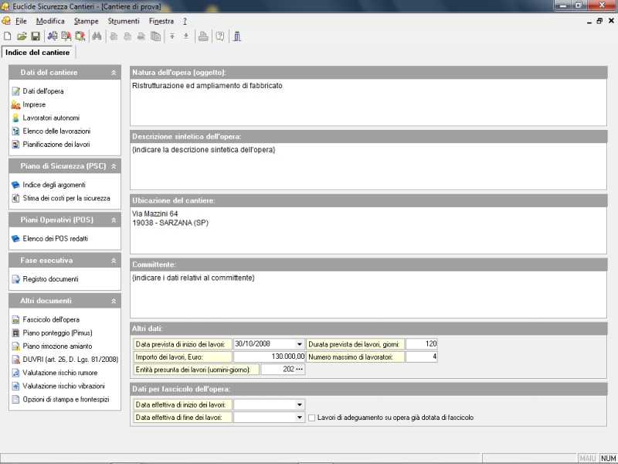618x464 pixels.
Task: Click the New document toolbar icon
Action: [x=8, y=36]
